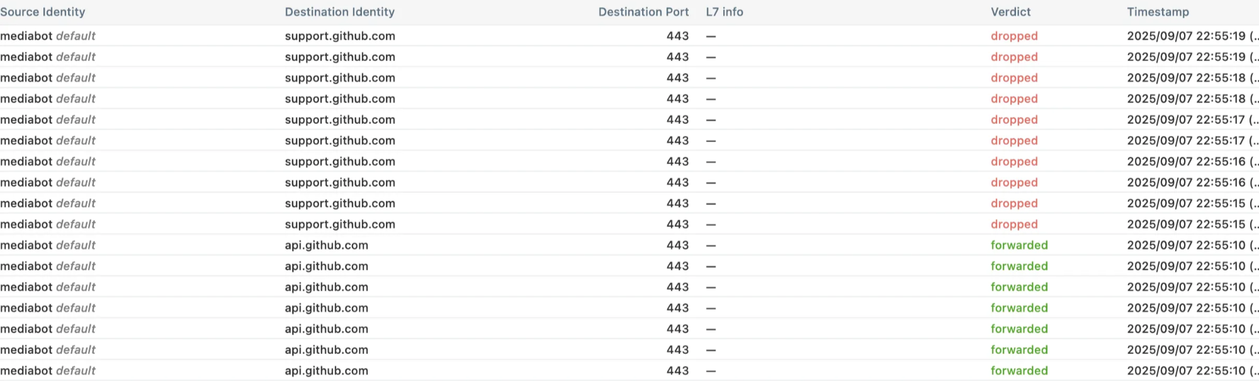Sort flows by the Verdict header
Screen dimensions: 1259x381
[1010, 12]
